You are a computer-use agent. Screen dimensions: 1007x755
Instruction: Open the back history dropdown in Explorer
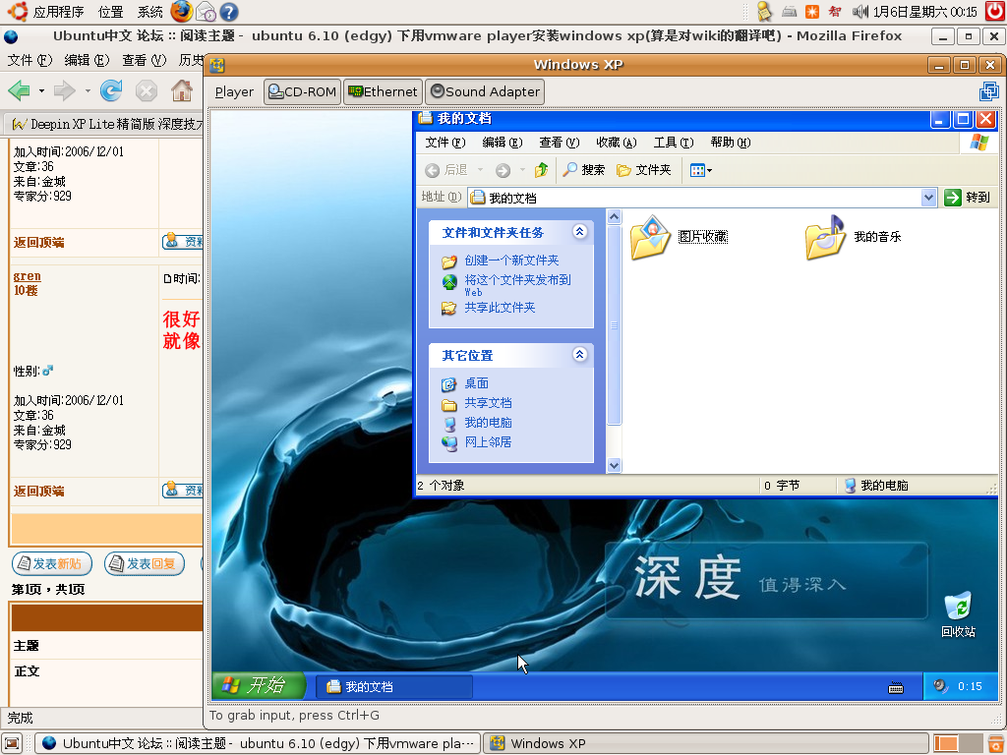click(480, 170)
